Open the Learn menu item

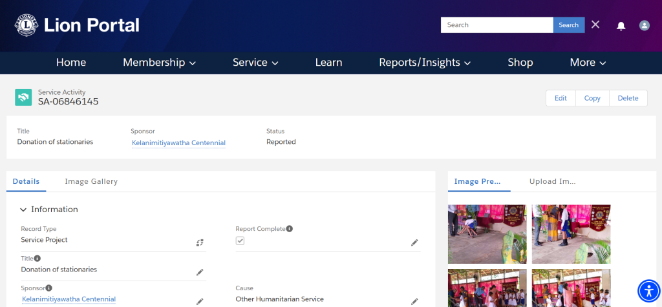click(328, 63)
